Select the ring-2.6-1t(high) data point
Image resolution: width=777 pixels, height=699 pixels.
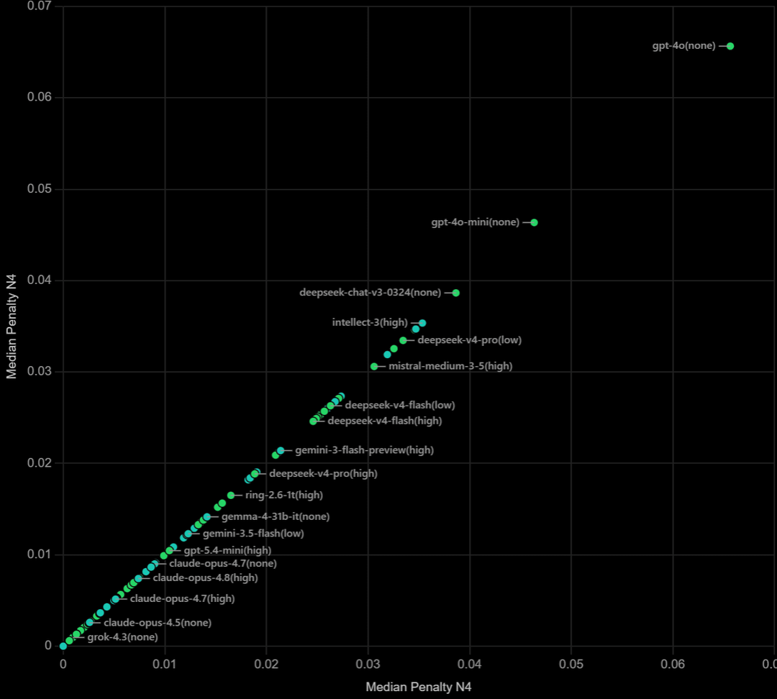tap(231, 495)
